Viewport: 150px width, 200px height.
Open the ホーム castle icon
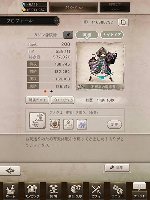(11, 191)
